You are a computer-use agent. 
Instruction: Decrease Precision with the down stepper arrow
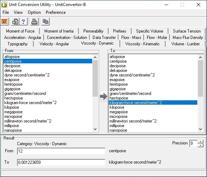pos(201,145)
